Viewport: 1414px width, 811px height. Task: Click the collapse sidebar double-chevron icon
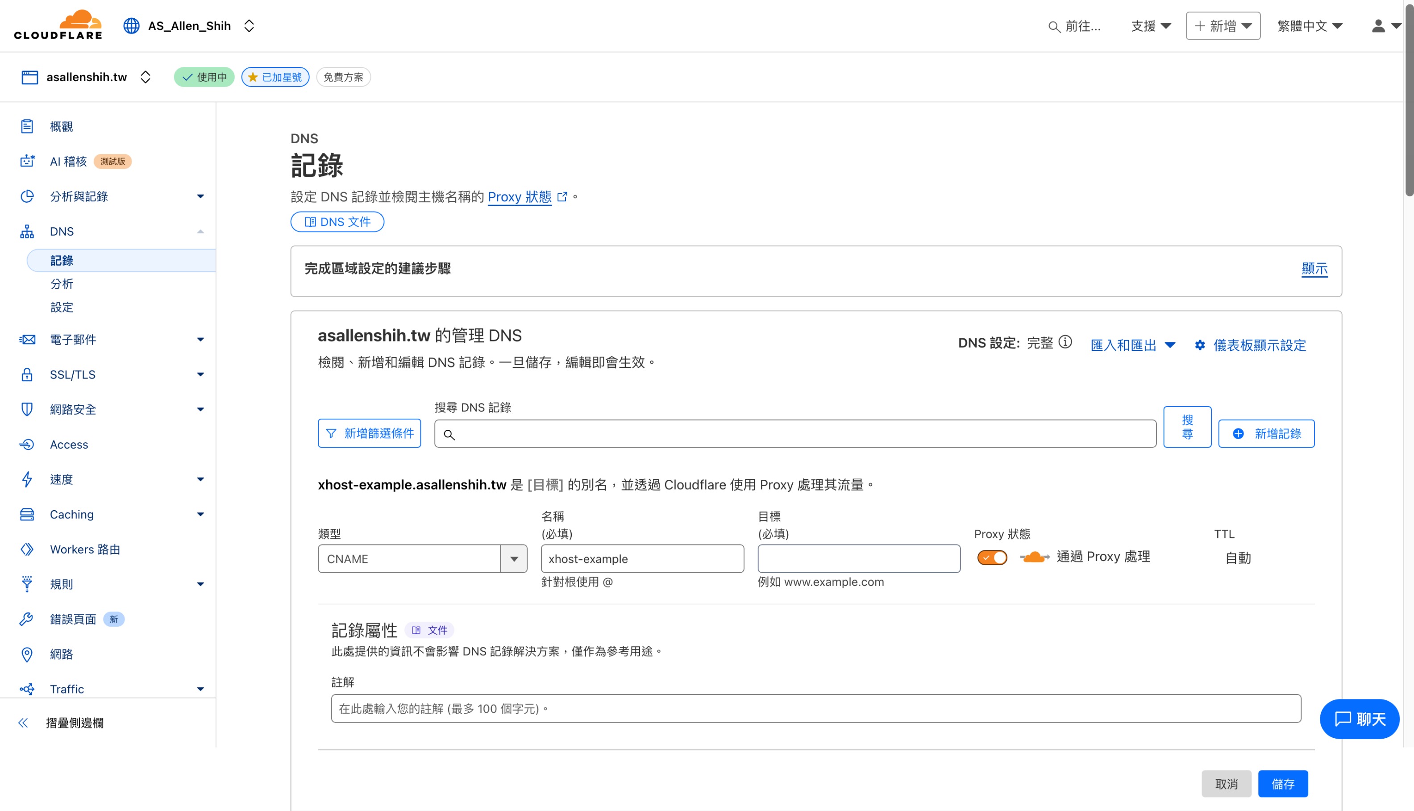click(23, 723)
